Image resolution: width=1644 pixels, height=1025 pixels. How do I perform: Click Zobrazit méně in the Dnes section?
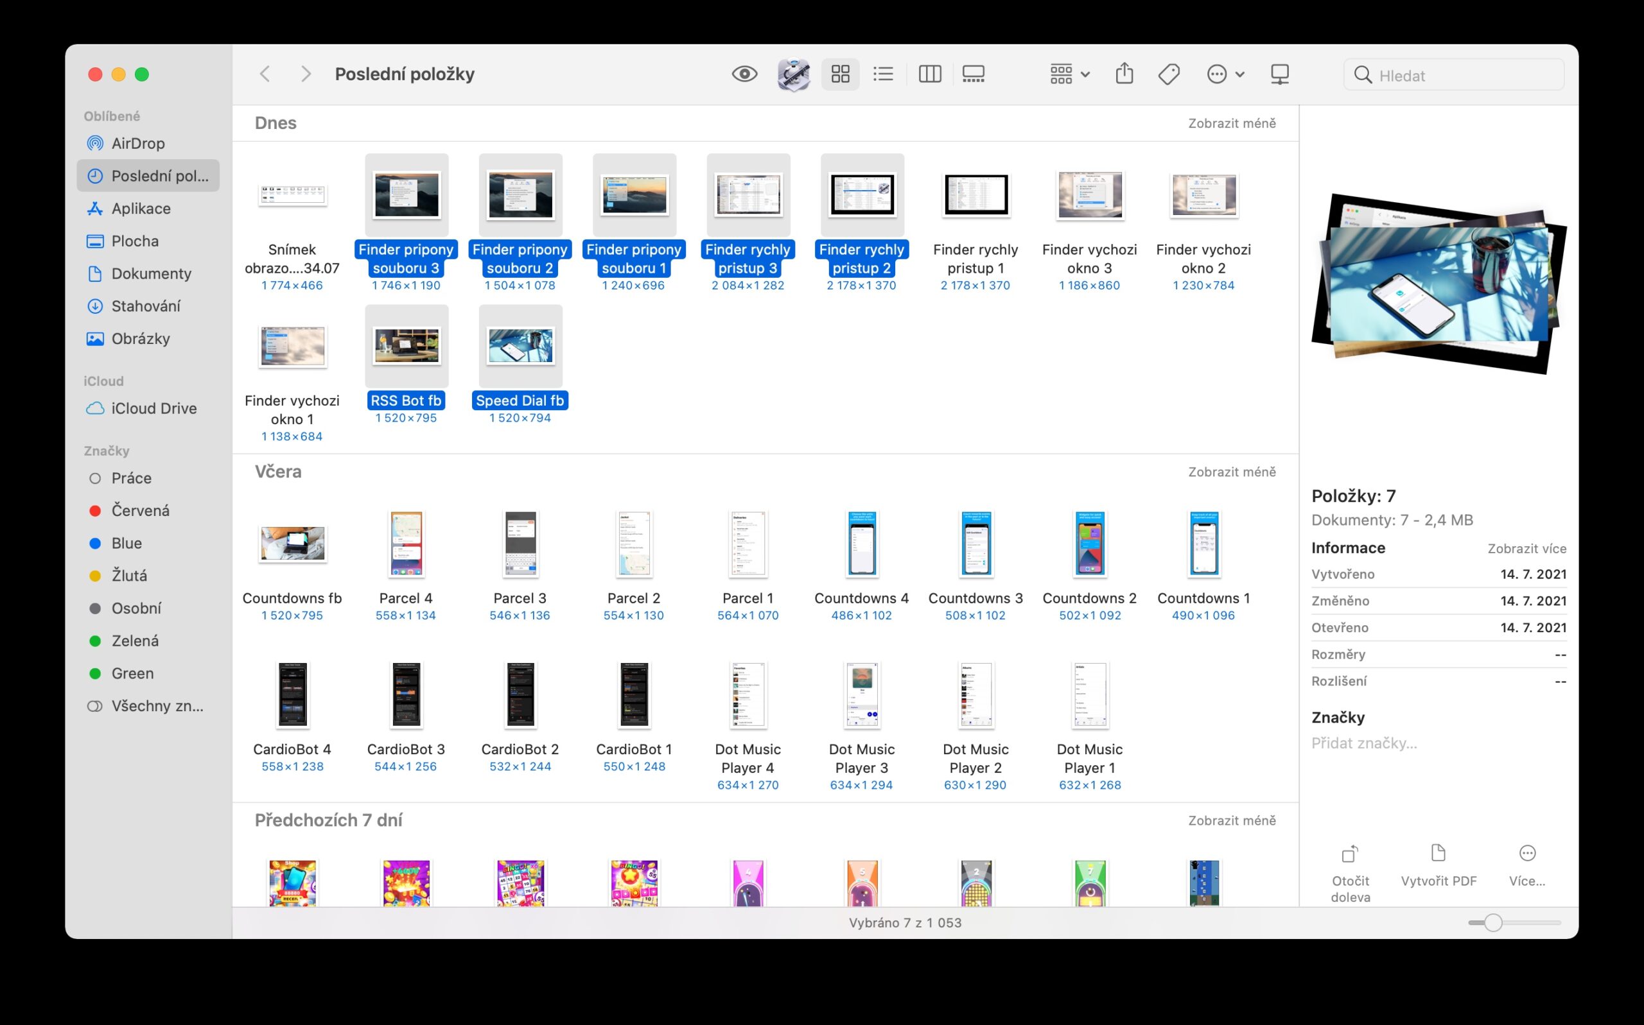click(x=1232, y=123)
